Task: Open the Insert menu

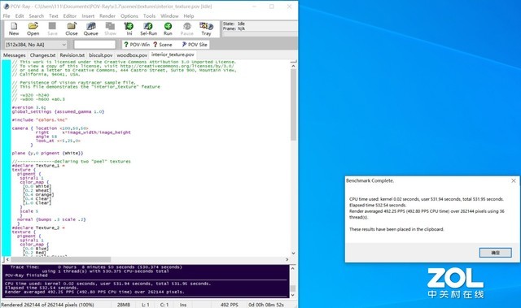Action: coord(88,16)
